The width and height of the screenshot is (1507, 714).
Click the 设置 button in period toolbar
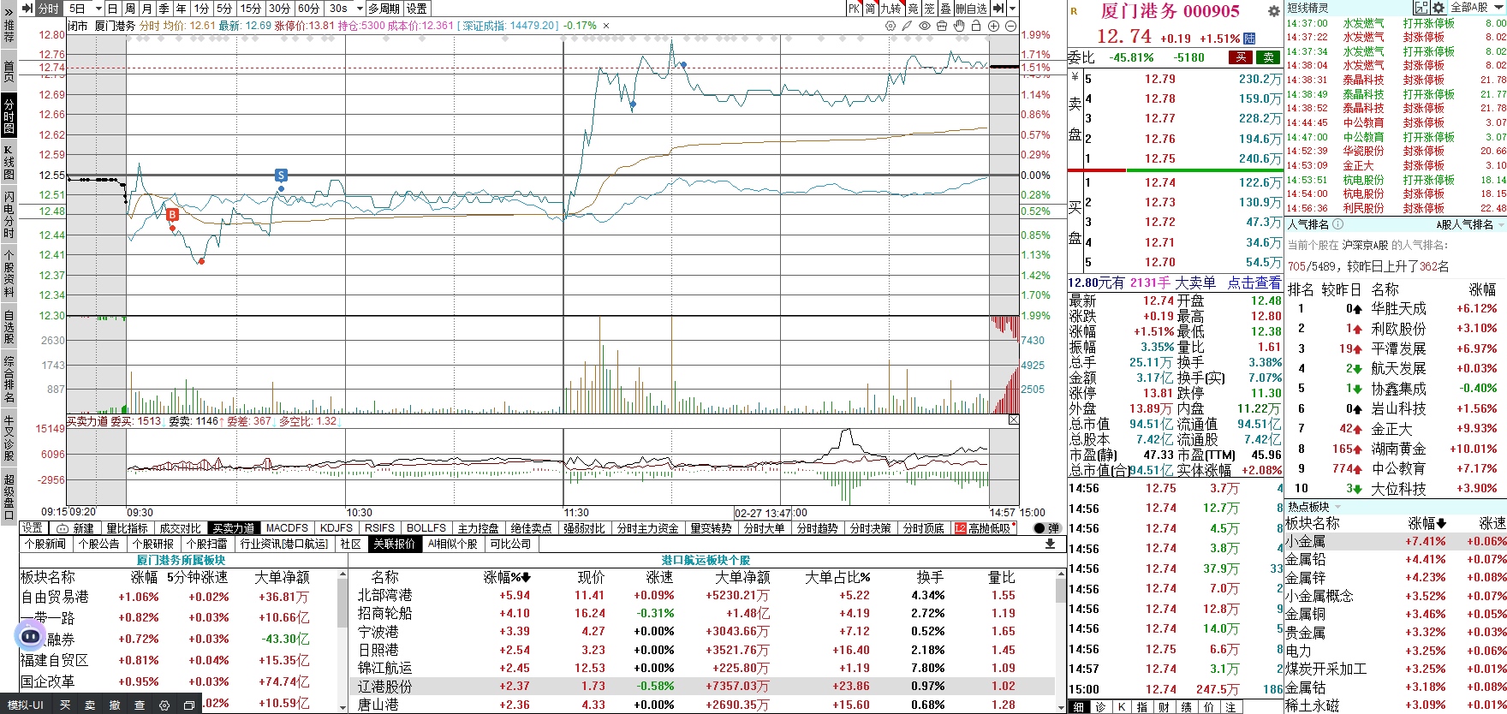[x=417, y=9]
